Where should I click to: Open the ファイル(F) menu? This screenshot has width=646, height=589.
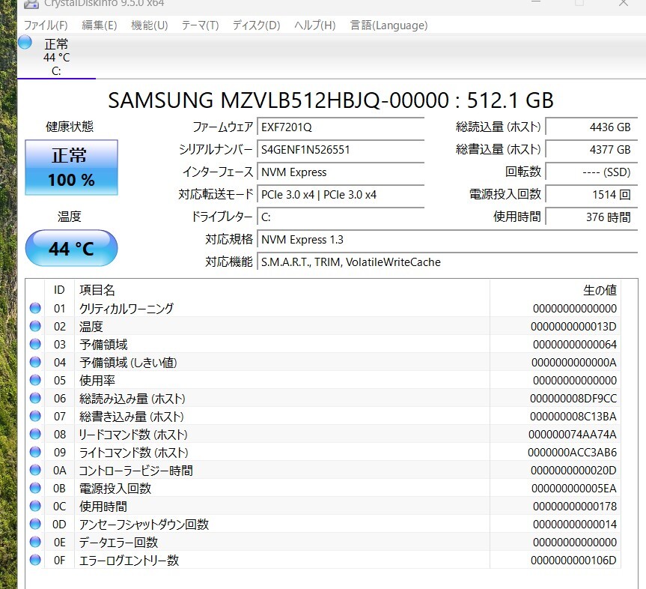46,25
